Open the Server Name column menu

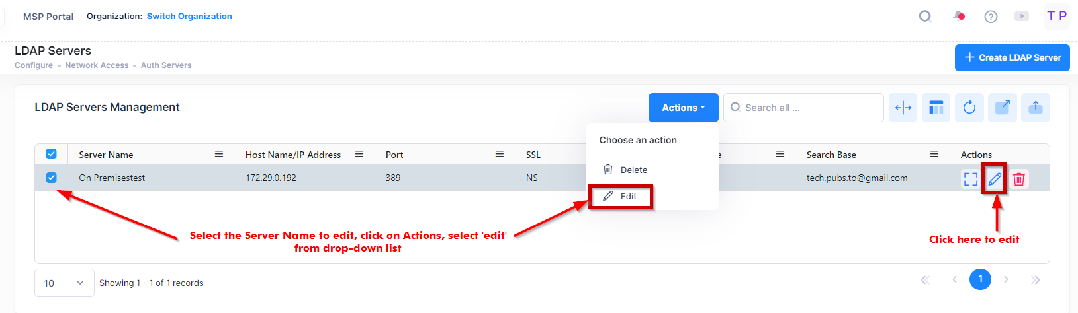[x=218, y=154]
